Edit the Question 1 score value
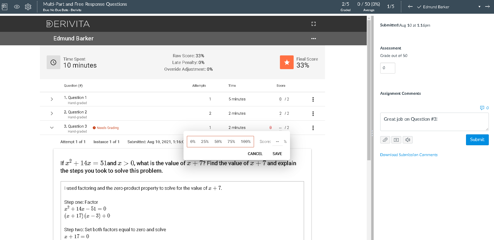The height and width of the screenshot is (240, 494). coord(280,99)
